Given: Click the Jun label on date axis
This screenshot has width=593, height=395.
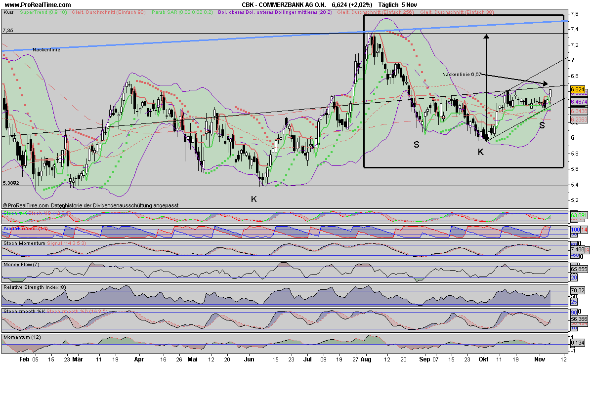Looking at the screenshot, I should [x=250, y=360].
